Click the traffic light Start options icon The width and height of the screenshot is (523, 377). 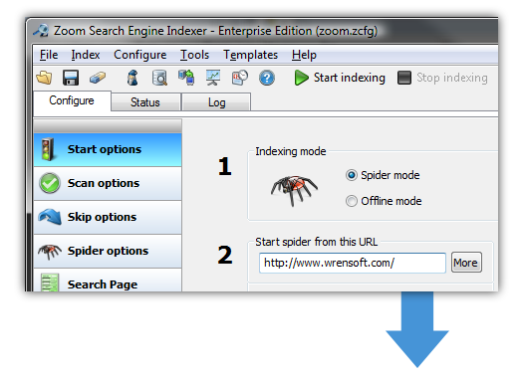tap(48, 149)
